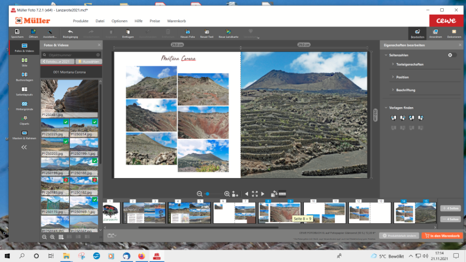Toggle the Seitenzahlen switch
The image size is (466, 262).
pyautogui.click(x=452, y=55)
